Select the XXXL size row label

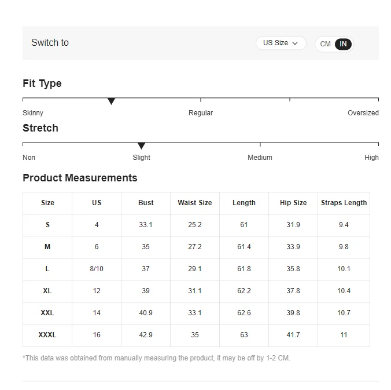[47, 335]
